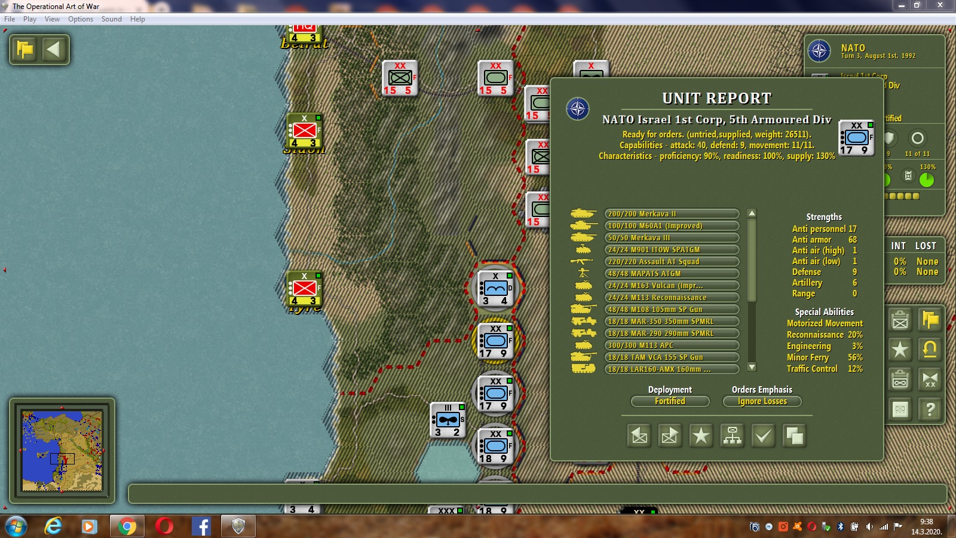This screenshot has height=538, width=956.
Task: Select the 24/24 M113 Reconnaissance row
Action: [x=672, y=297]
